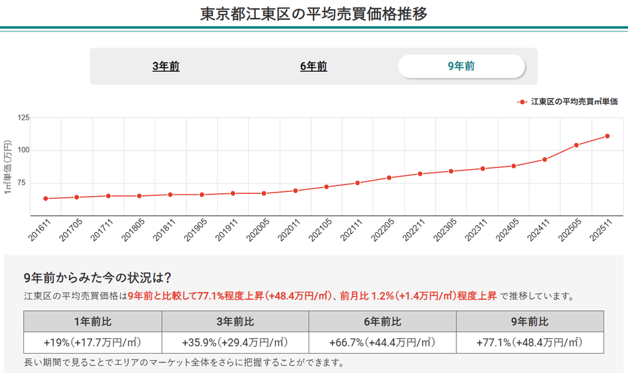This screenshot has width=628, height=373.
Task: Click the vertical axis title 1㎡単価(万円)
Action: click(x=7, y=168)
